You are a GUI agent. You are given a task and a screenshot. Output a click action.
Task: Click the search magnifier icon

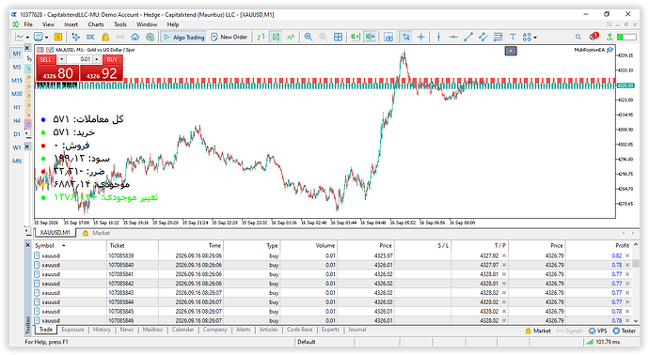coord(578,37)
